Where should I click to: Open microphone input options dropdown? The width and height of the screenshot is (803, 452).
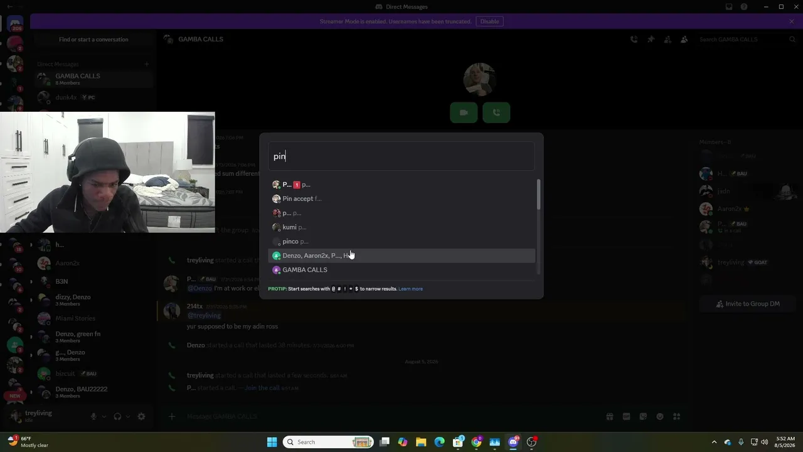coord(104,416)
